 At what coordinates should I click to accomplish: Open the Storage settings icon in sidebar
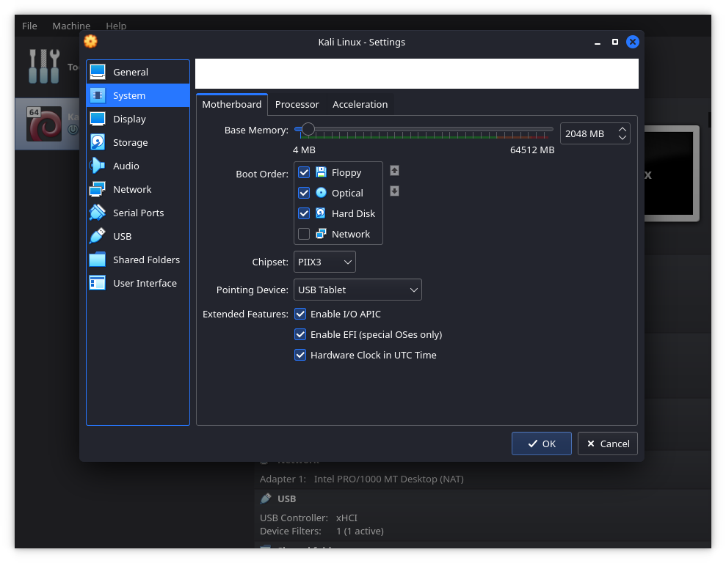(98, 142)
